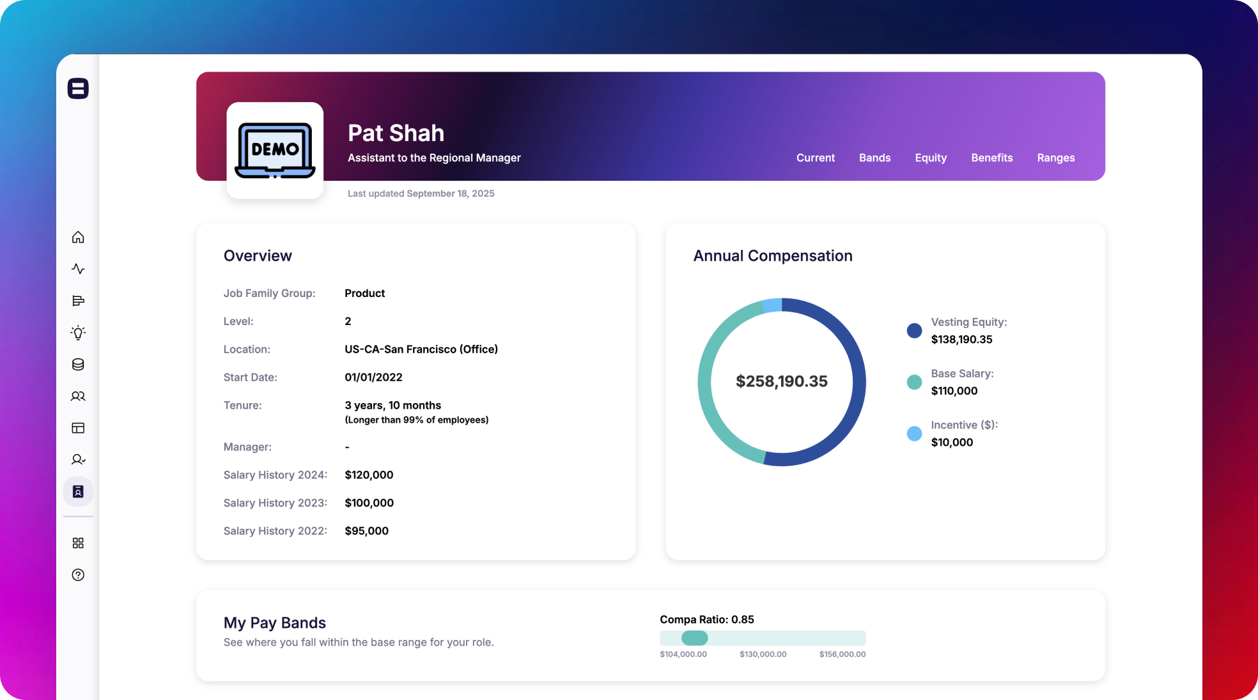Click the user check sidebar icon
1258x700 pixels.
point(78,460)
